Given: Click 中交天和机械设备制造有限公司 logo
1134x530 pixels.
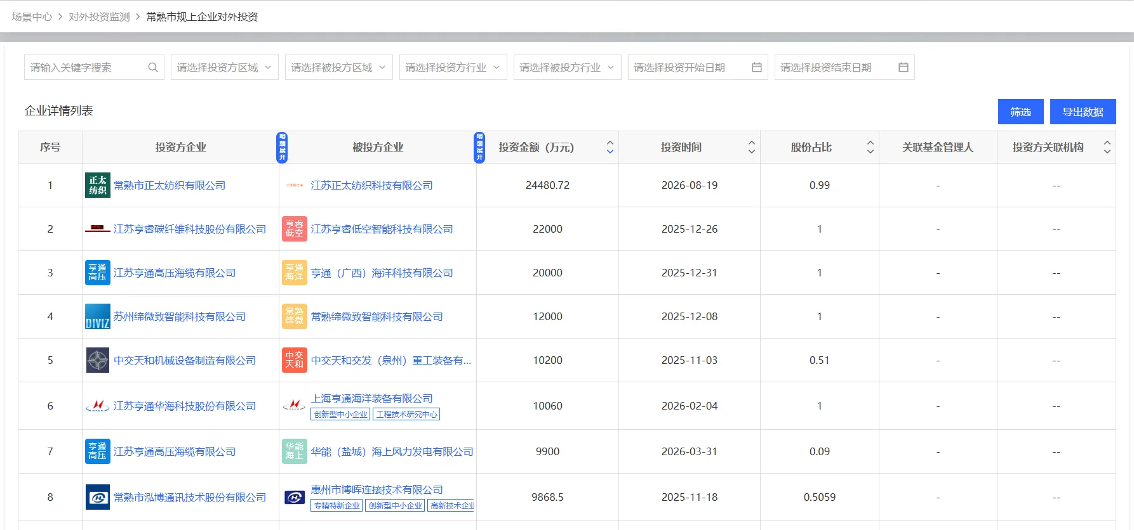Looking at the screenshot, I should tap(98, 360).
